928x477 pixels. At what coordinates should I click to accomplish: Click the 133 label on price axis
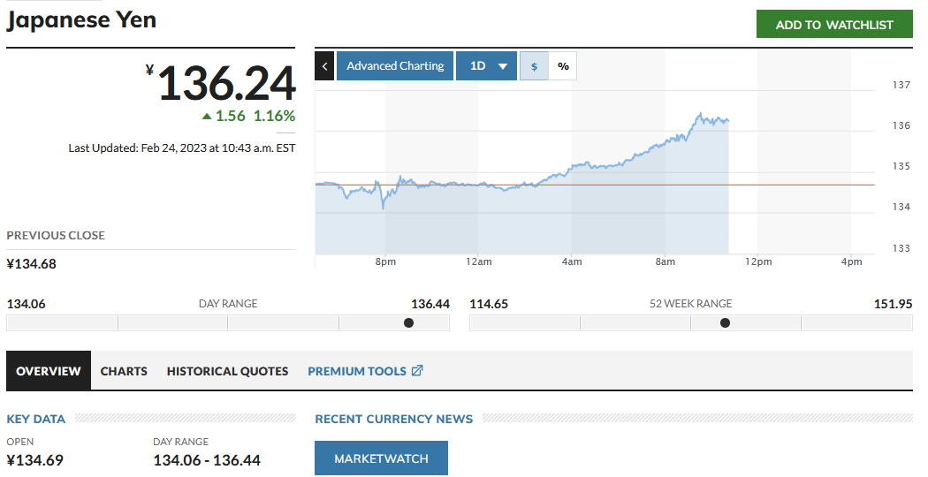coord(901,248)
